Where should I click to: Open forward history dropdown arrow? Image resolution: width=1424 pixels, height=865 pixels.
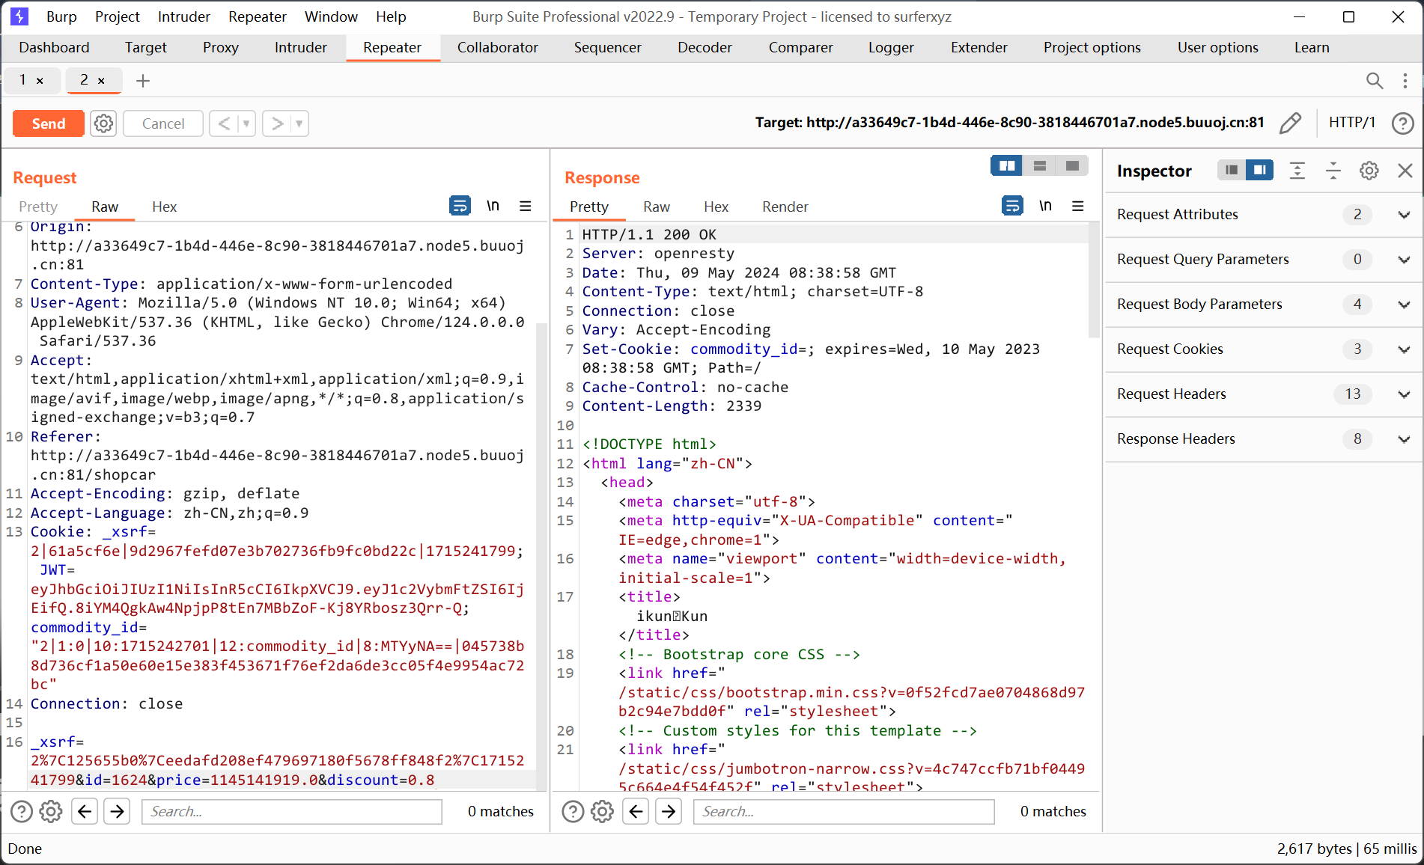point(299,123)
